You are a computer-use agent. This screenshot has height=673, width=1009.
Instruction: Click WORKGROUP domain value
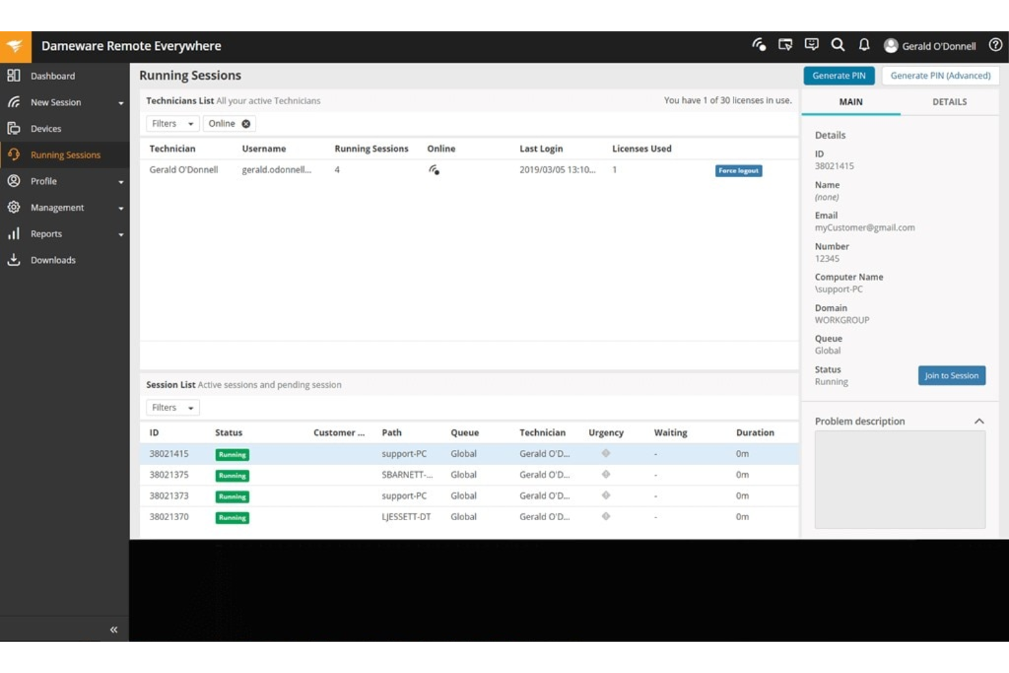point(842,320)
